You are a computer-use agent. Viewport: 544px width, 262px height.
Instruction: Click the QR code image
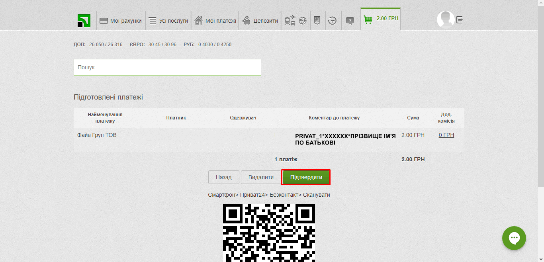pyautogui.click(x=269, y=233)
